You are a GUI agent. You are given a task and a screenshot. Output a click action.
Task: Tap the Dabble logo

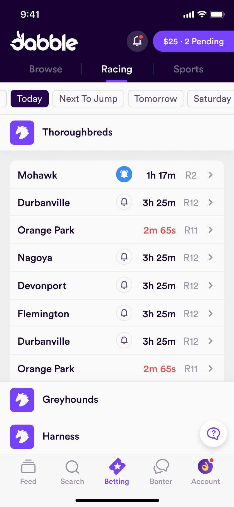pyautogui.click(x=44, y=41)
